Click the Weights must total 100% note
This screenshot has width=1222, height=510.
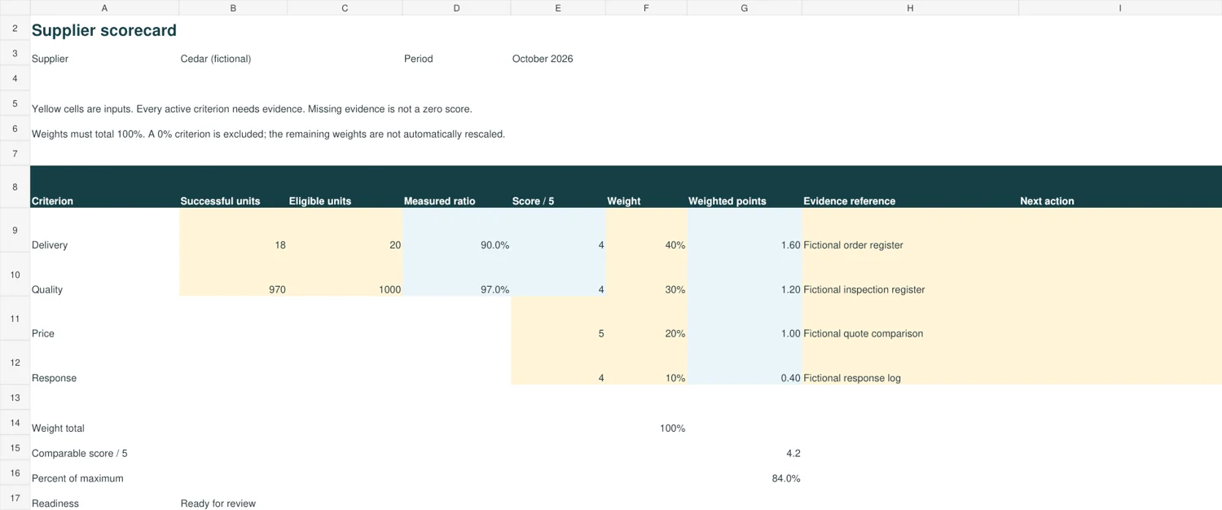268,134
